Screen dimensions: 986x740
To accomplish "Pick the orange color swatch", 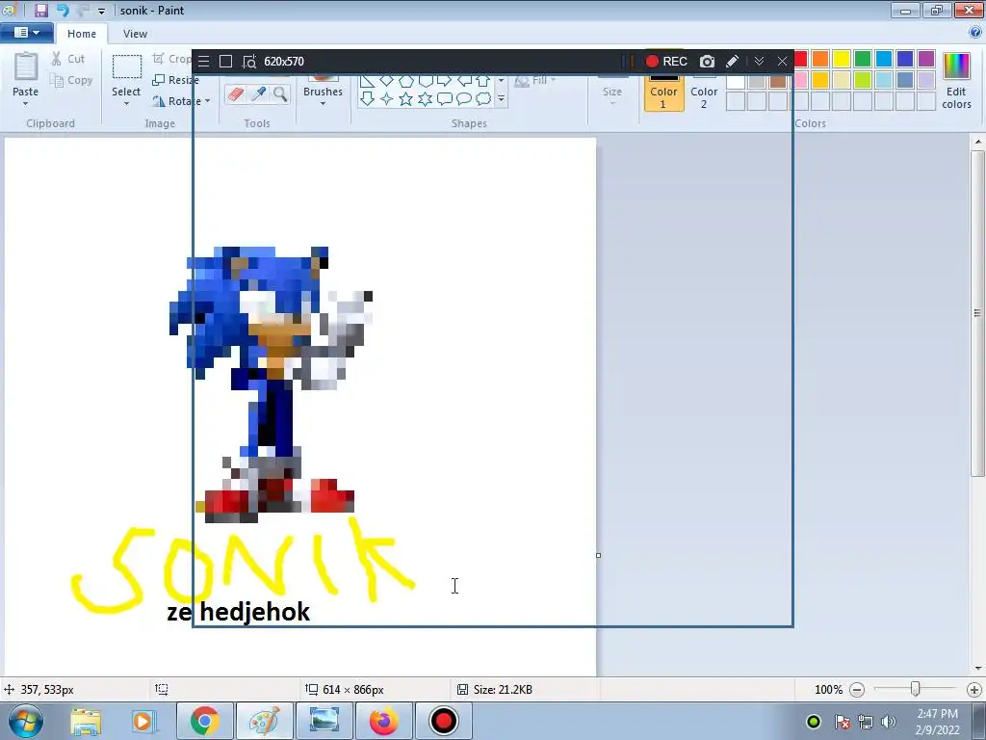I will [820, 59].
